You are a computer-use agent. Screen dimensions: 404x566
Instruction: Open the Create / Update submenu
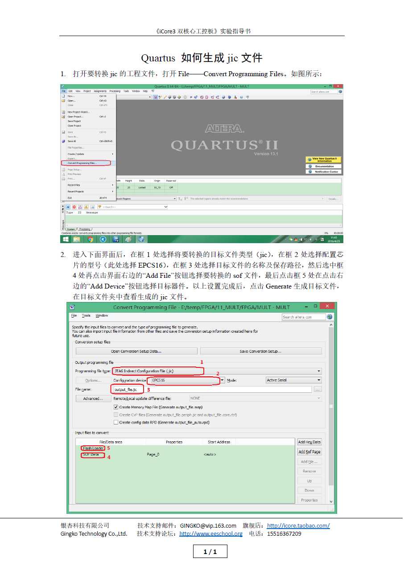pos(88,154)
